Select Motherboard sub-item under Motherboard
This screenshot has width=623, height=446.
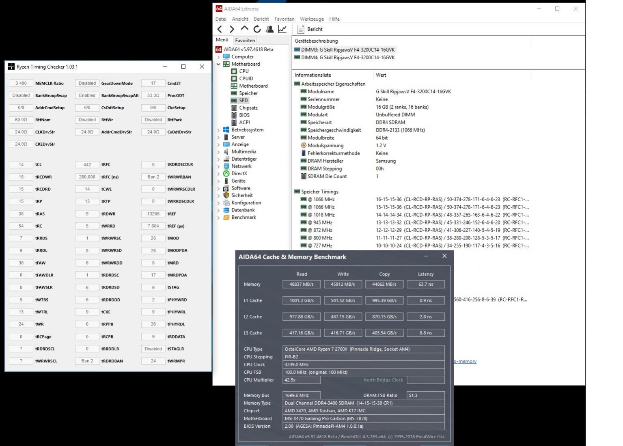pyautogui.click(x=253, y=86)
